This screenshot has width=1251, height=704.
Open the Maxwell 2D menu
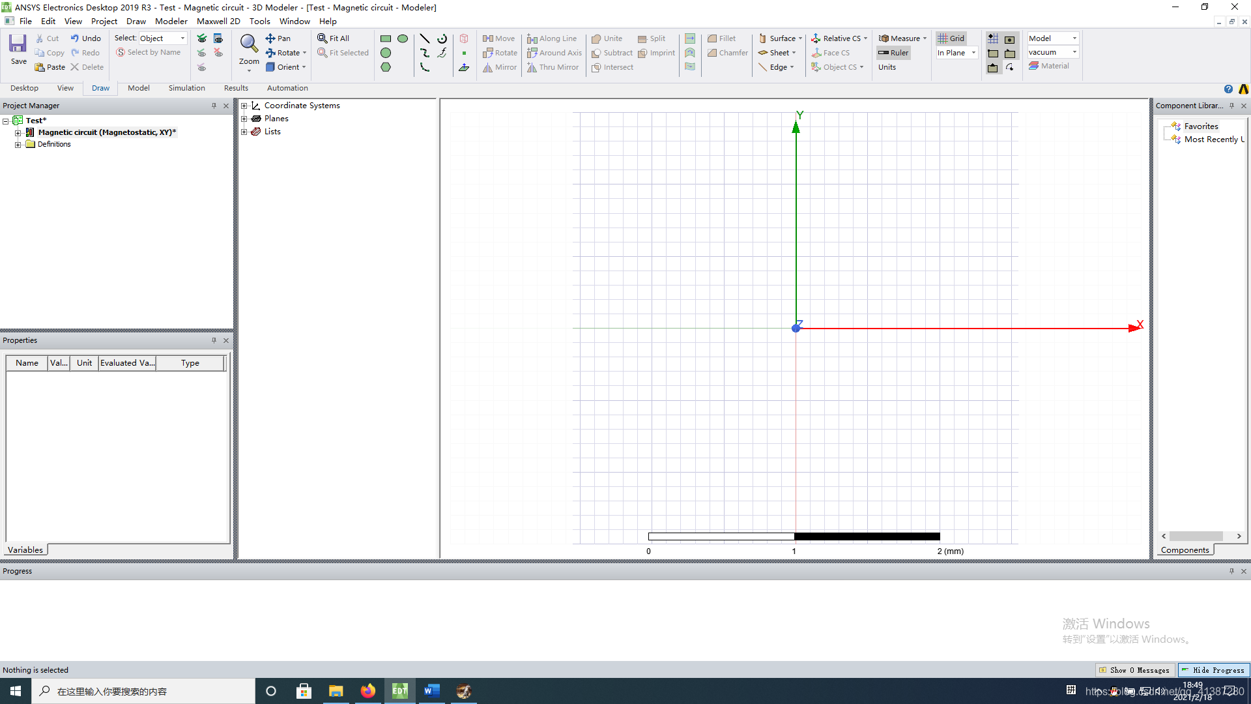click(x=218, y=21)
